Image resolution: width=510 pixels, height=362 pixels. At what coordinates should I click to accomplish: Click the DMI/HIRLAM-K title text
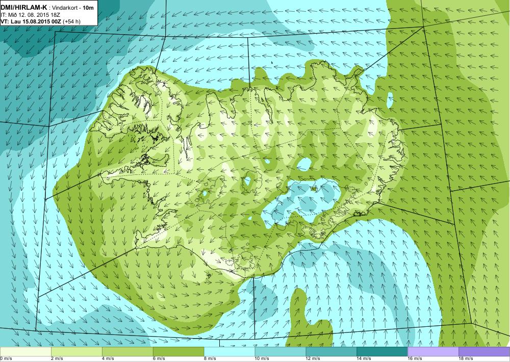pos(24,8)
